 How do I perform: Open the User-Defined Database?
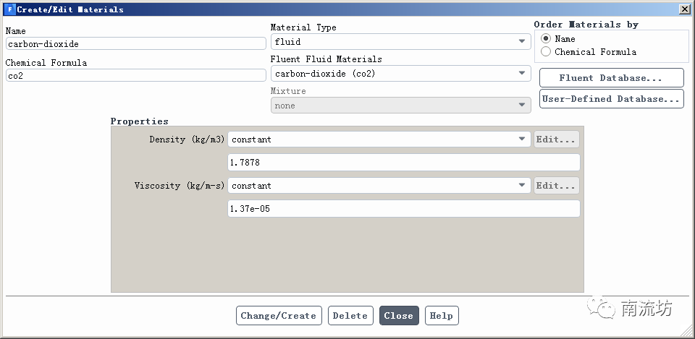611,98
